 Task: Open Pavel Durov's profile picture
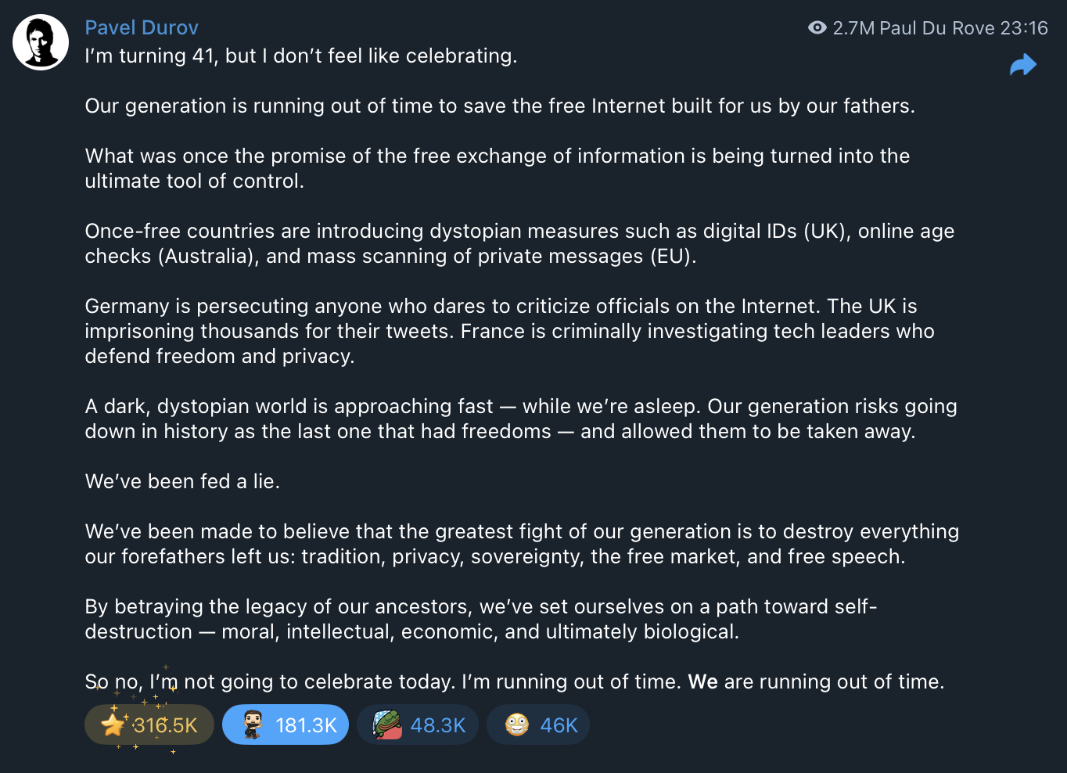pos(41,42)
